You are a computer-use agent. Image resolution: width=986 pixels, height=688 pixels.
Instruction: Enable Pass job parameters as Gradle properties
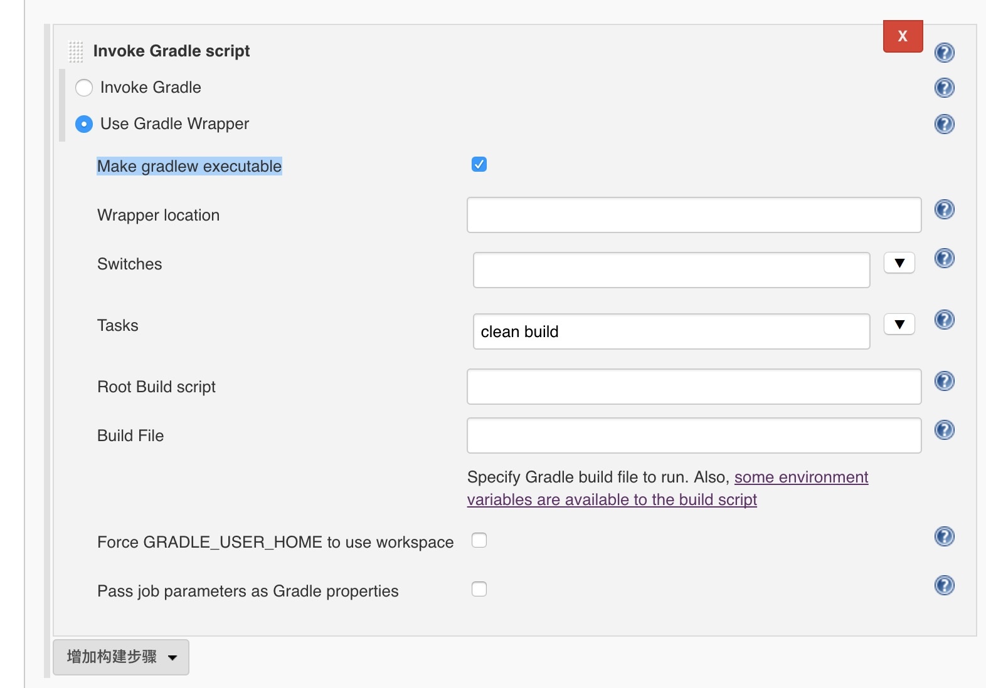[479, 589]
